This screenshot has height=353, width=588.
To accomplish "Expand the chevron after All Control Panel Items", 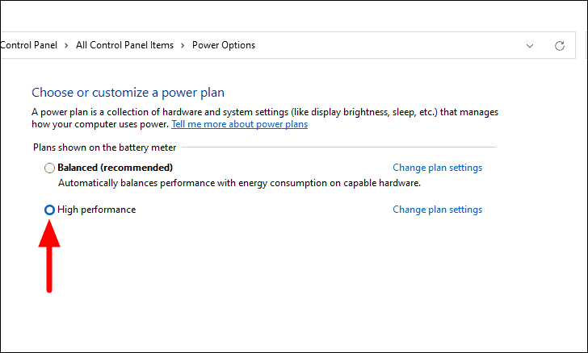I will coord(183,46).
